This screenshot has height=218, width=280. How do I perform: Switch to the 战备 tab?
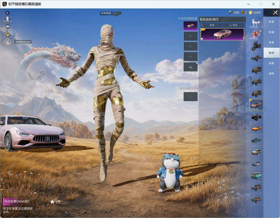pyautogui.click(x=272, y=63)
